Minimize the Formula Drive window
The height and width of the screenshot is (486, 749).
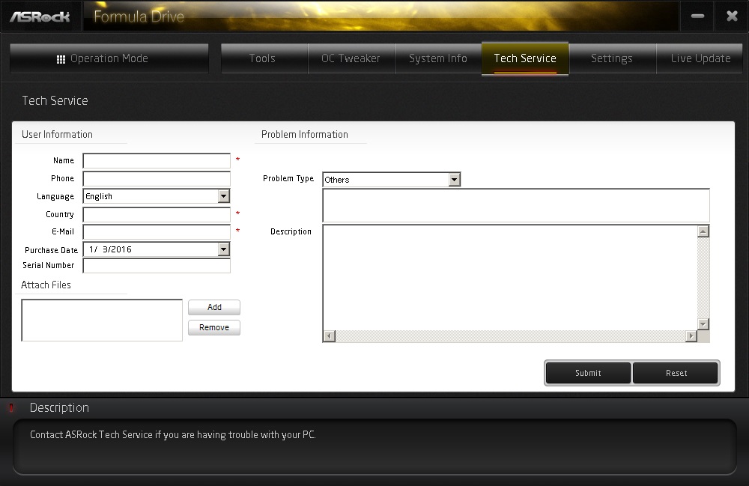(697, 16)
